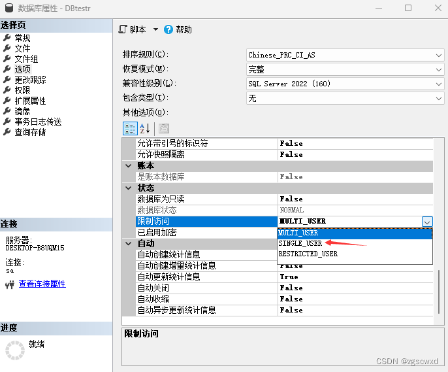The width and height of the screenshot is (448, 372).
Task: Select the Categorized view icon
Action: (x=130, y=128)
